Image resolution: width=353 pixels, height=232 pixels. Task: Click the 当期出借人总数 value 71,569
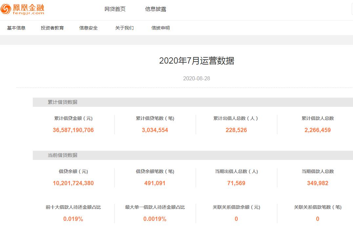pyautogui.click(x=236, y=183)
